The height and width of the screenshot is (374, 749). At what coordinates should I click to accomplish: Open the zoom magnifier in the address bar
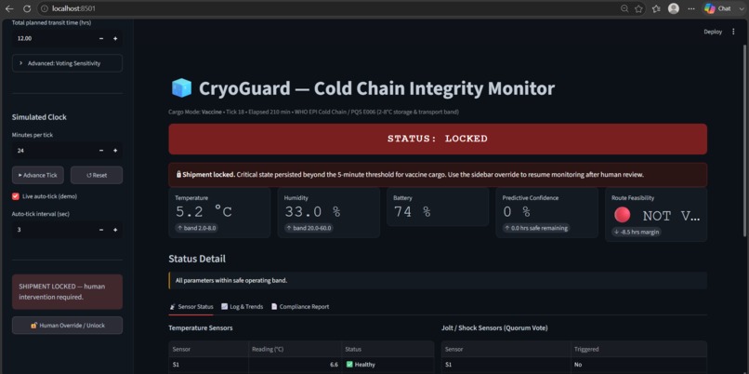pyautogui.click(x=624, y=8)
